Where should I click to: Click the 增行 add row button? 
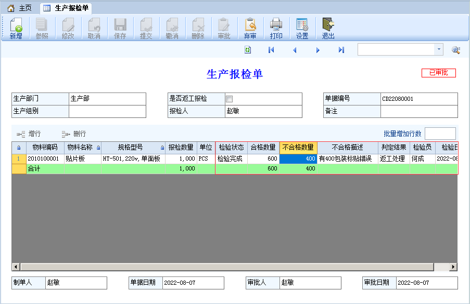pyautogui.click(x=29, y=134)
